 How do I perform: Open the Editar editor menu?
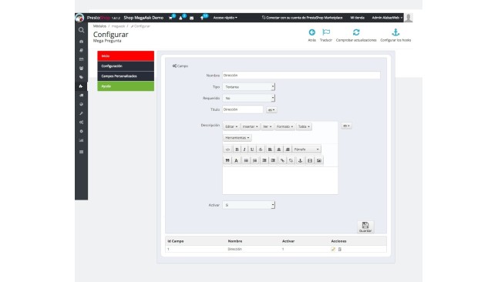(x=231, y=126)
